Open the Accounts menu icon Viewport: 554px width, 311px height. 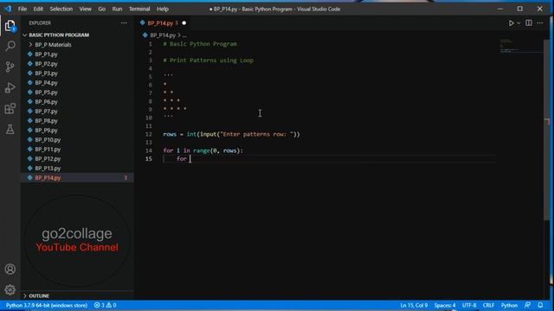10,269
